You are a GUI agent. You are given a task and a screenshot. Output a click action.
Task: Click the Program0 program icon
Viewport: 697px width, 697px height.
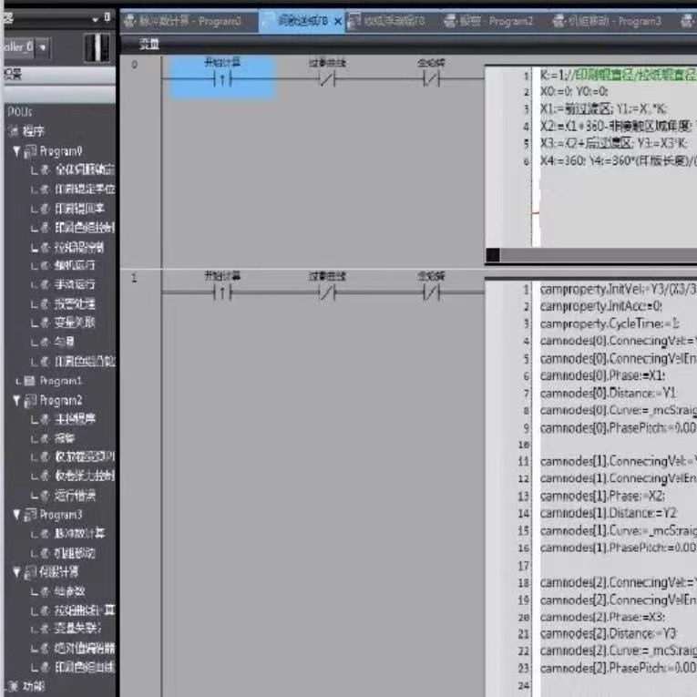coord(30,151)
